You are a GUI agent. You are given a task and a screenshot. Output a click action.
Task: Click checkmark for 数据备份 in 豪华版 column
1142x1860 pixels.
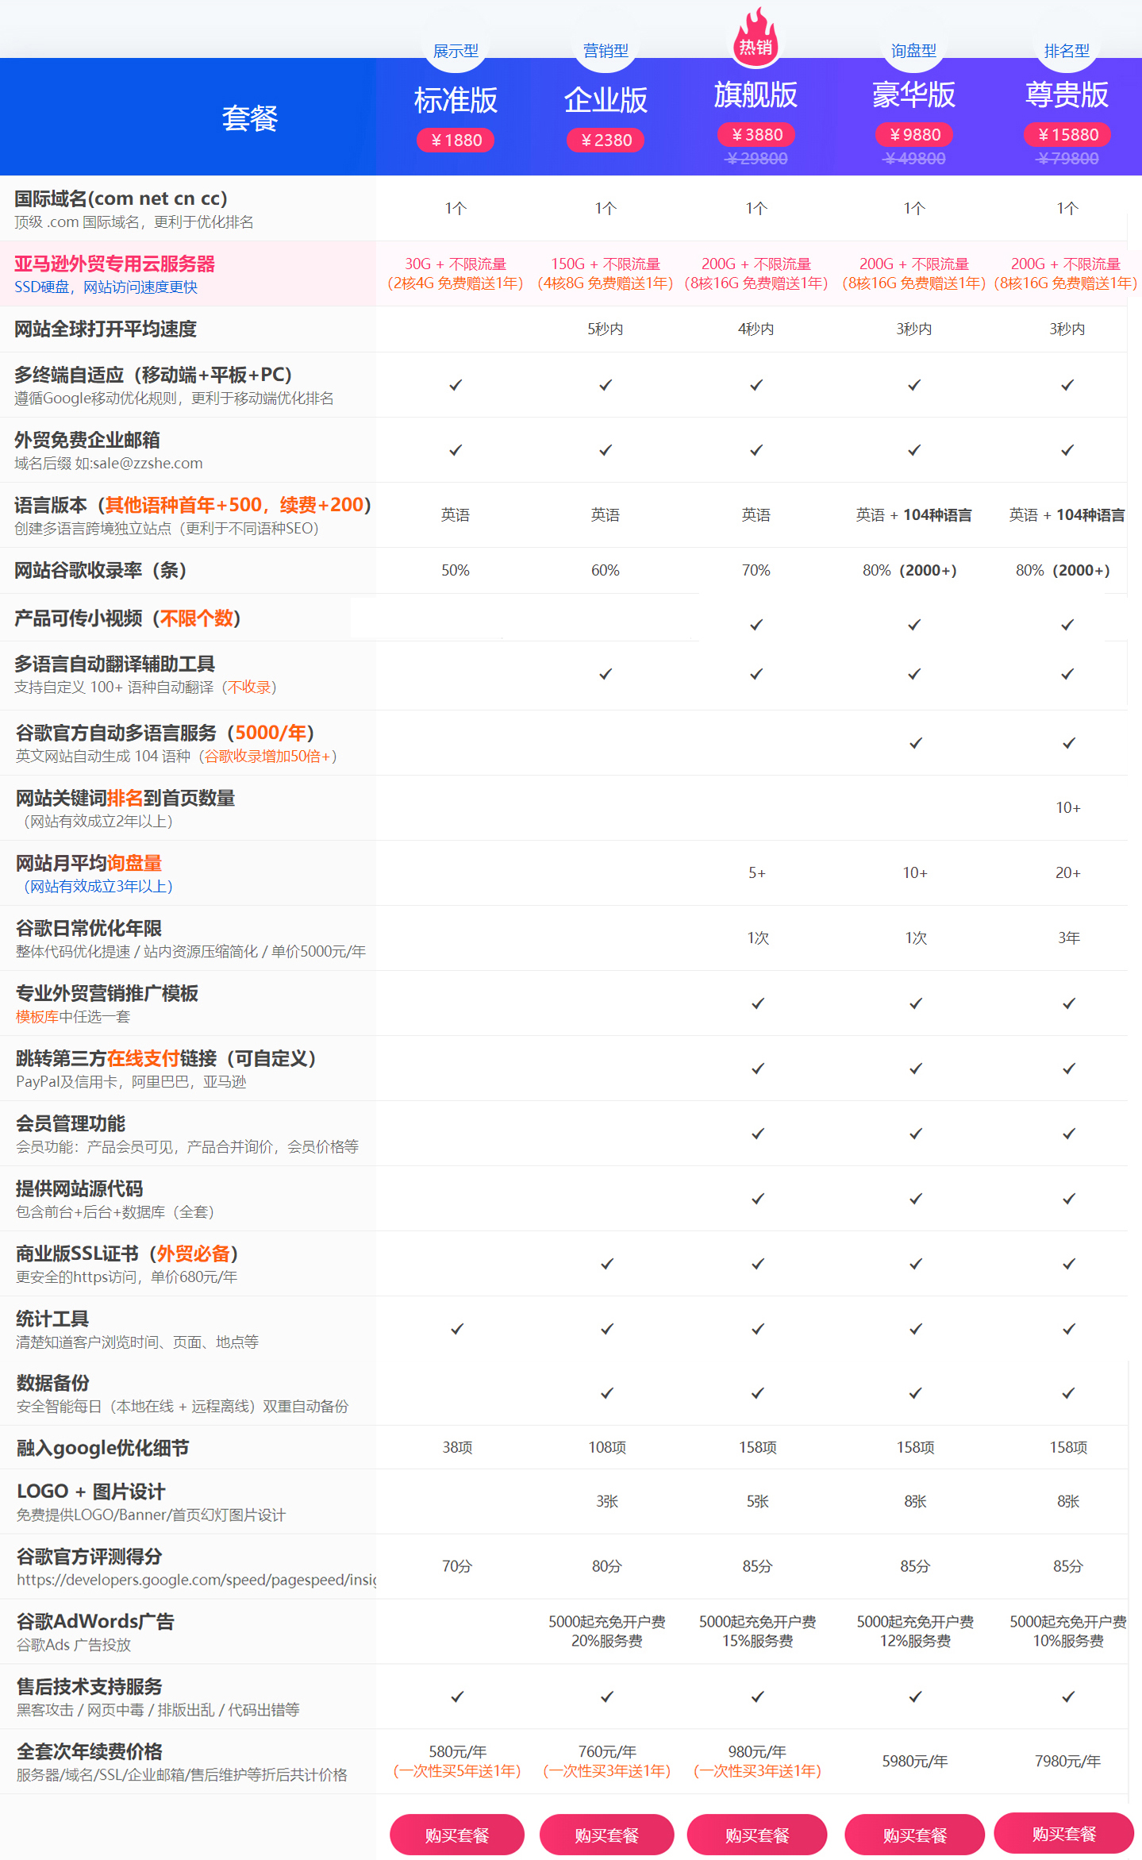[x=916, y=1393]
